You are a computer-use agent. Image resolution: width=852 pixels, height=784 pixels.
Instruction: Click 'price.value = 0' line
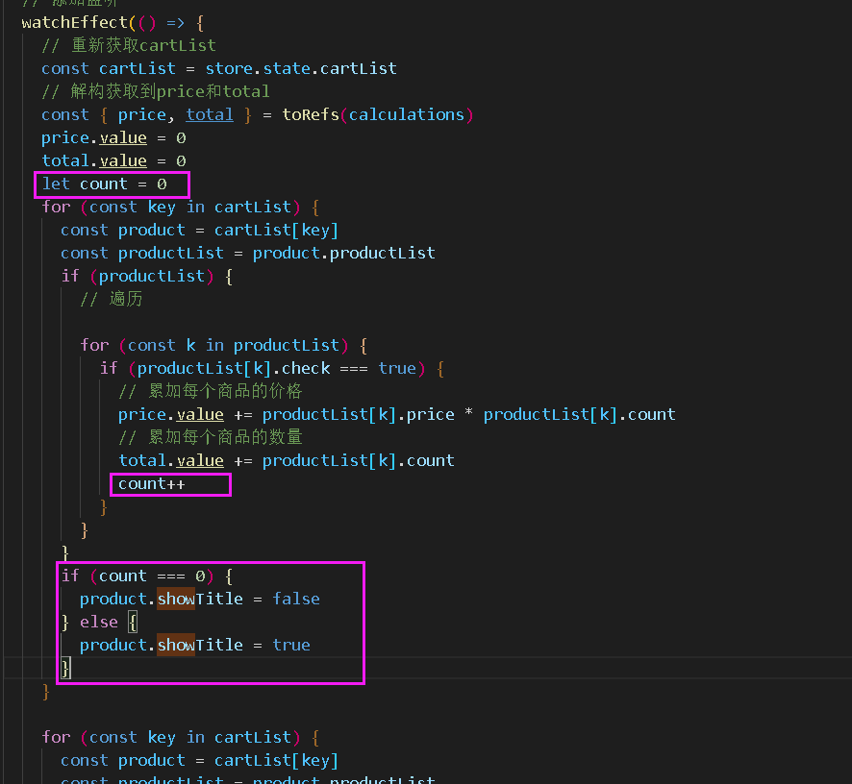pyautogui.click(x=114, y=138)
